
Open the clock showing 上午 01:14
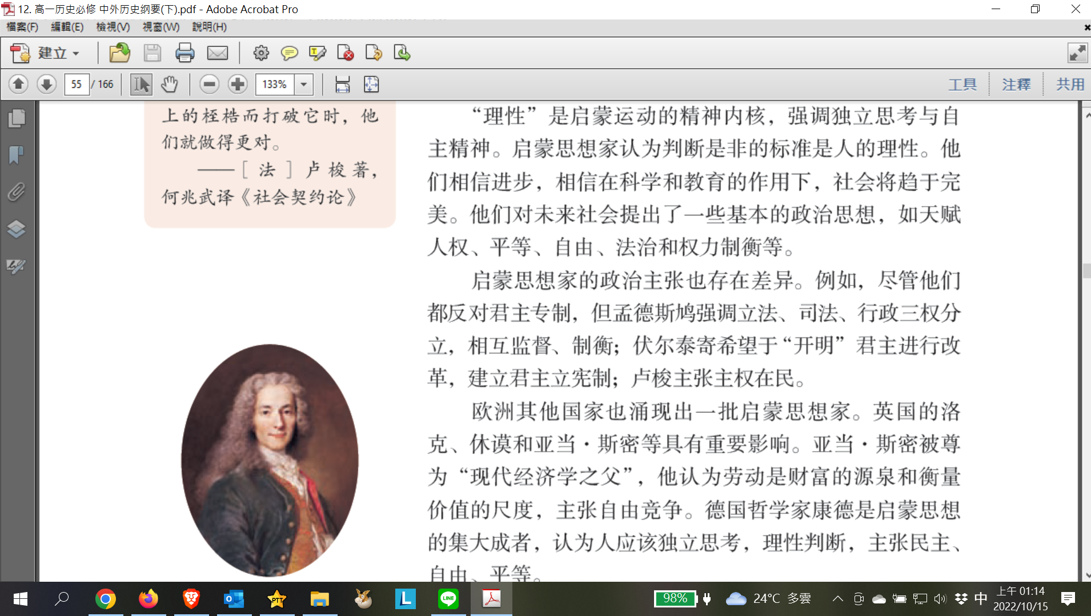click(x=1021, y=599)
